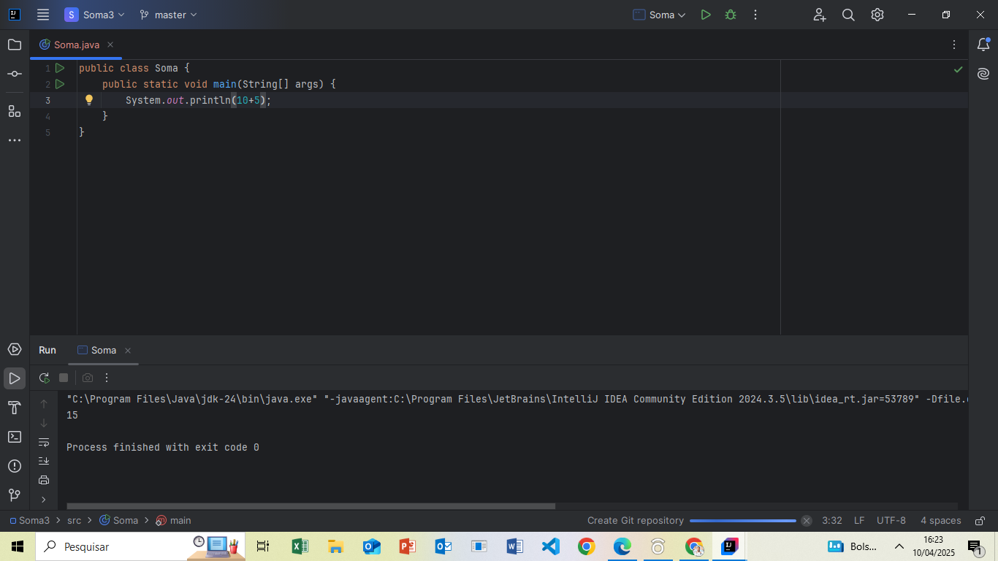Expand the console toolbar chevron

[44, 500]
